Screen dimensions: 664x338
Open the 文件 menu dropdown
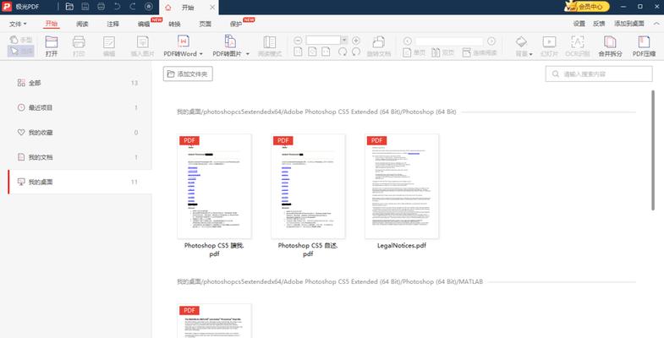(x=18, y=25)
